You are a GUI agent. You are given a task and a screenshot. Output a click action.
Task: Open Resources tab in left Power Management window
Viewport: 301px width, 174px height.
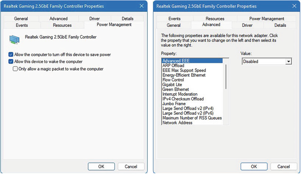point(62,25)
